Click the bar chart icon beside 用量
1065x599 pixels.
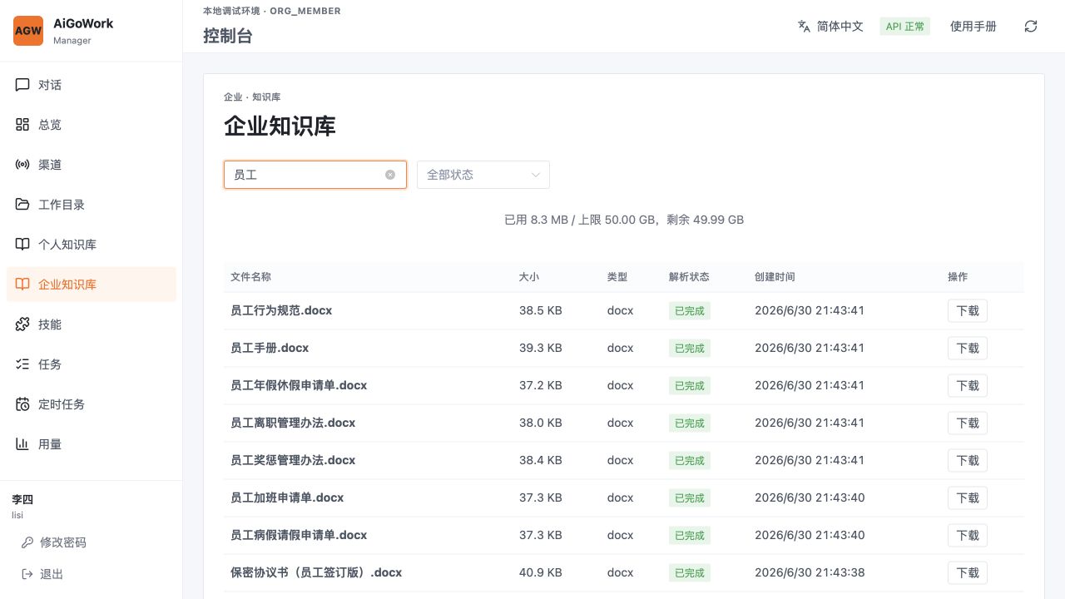(22, 444)
